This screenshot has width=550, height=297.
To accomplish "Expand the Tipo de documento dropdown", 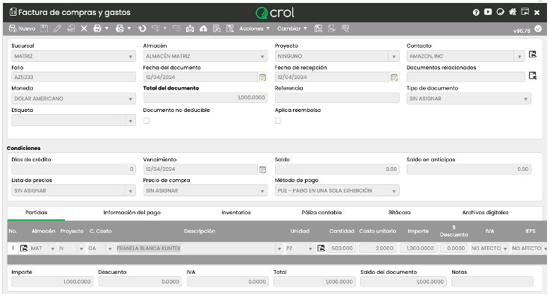I will pyautogui.click(x=469, y=99).
